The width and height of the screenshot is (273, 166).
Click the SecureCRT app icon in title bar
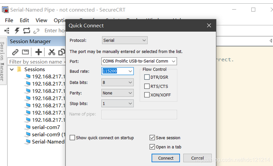(x=5, y=10)
